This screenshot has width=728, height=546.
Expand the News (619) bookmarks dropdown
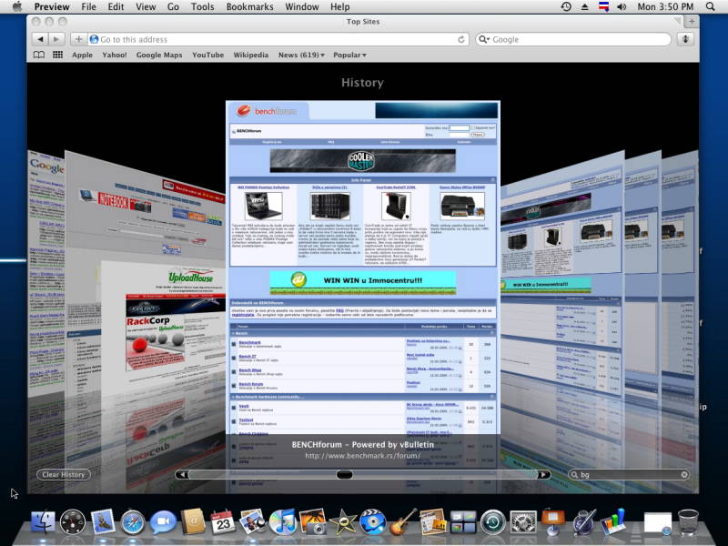pyautogui.click(x=301, y=55)
